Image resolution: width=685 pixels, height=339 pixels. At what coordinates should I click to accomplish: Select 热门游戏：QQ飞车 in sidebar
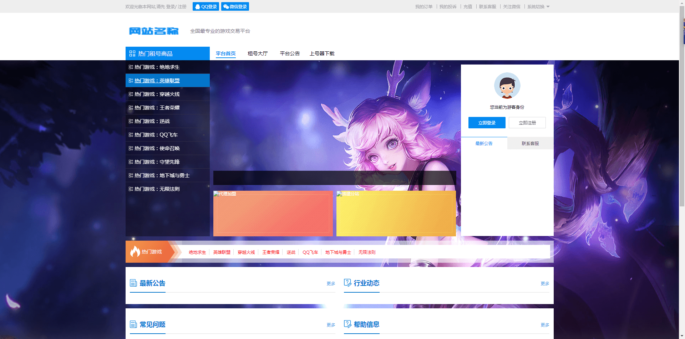point(168,135)
